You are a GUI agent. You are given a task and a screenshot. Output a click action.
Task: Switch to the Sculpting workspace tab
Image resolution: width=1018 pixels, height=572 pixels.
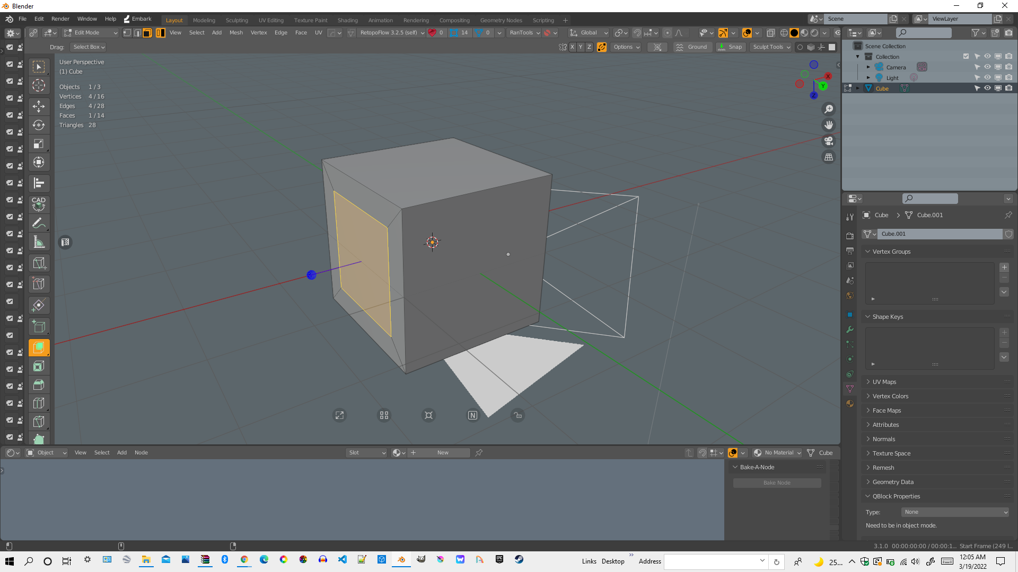click(236, 20)
